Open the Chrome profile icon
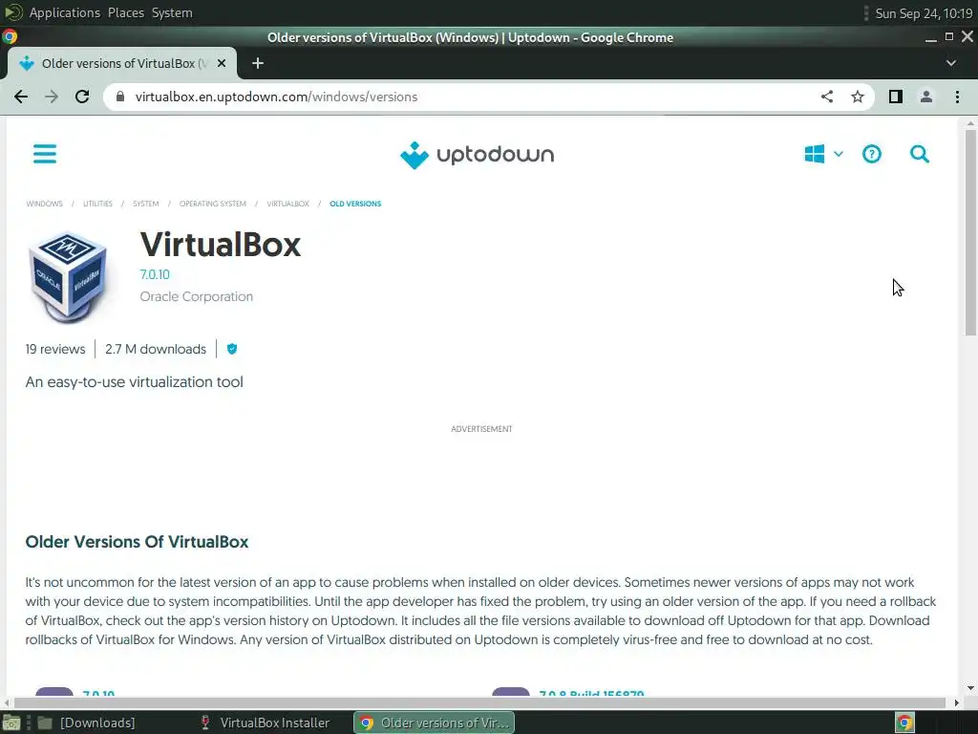Screen dimensions: 978x734 point(926,97)
